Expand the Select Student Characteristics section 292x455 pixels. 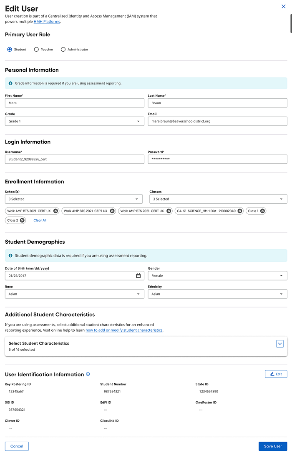280,344
